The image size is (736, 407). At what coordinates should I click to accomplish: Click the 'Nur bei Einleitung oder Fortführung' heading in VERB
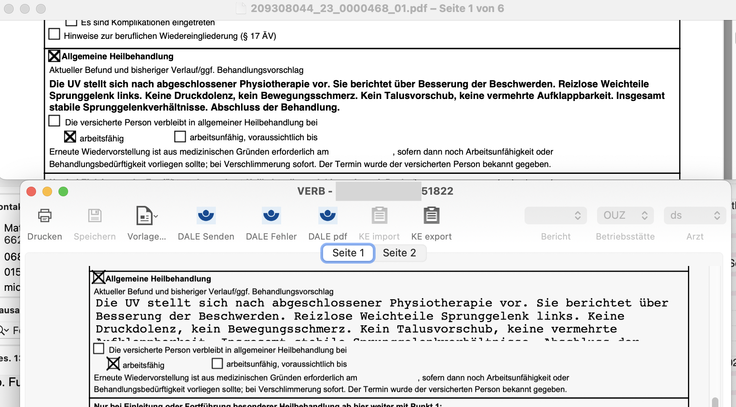[x=267, y=404]
